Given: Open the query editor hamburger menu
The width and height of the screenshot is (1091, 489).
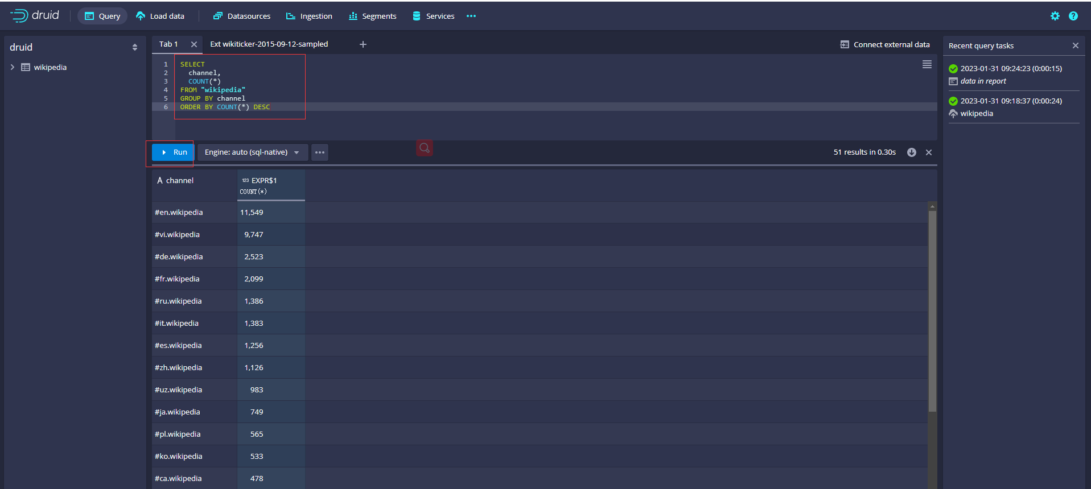Looking at the screenshot, I should (927, 64).
